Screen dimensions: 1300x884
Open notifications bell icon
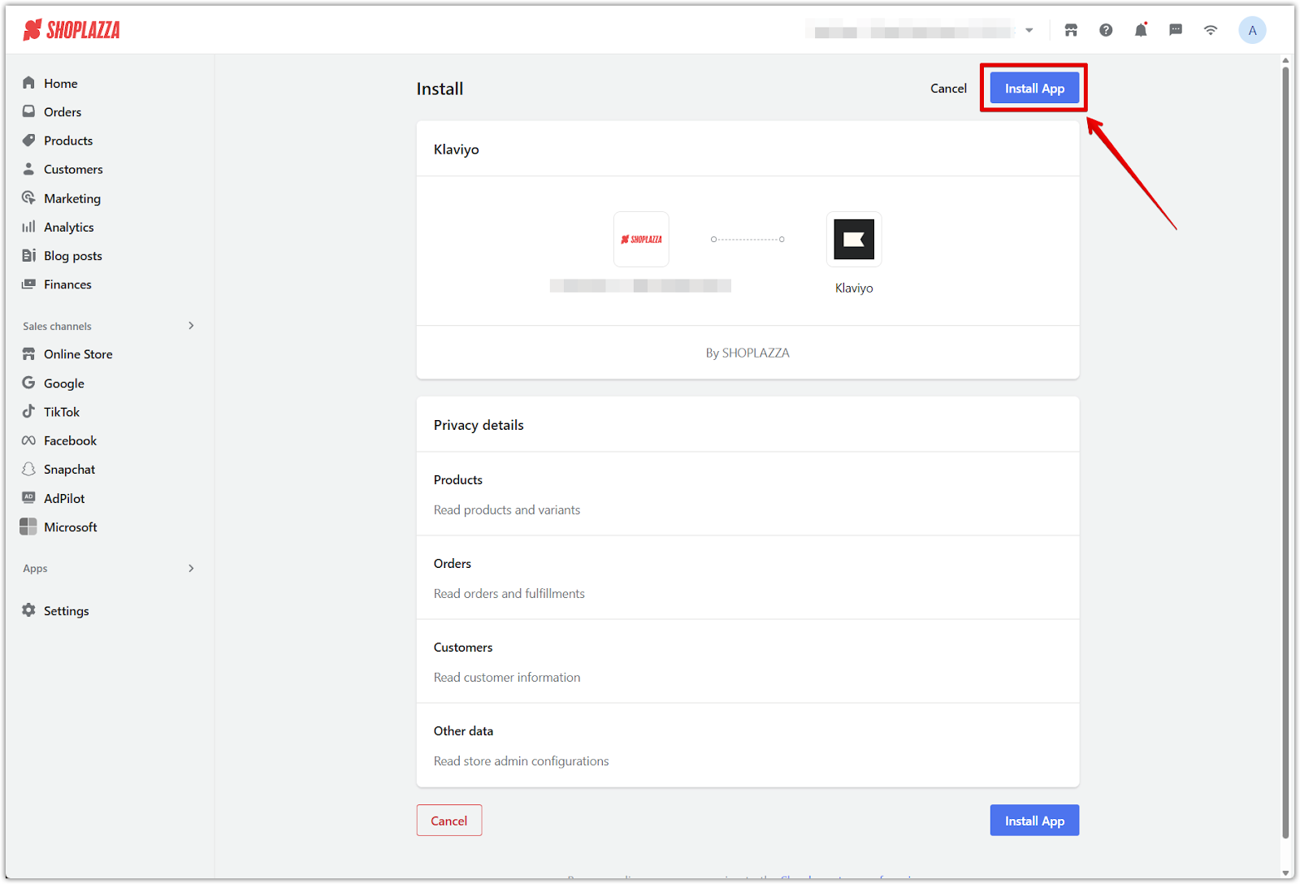coord(1141,30)
